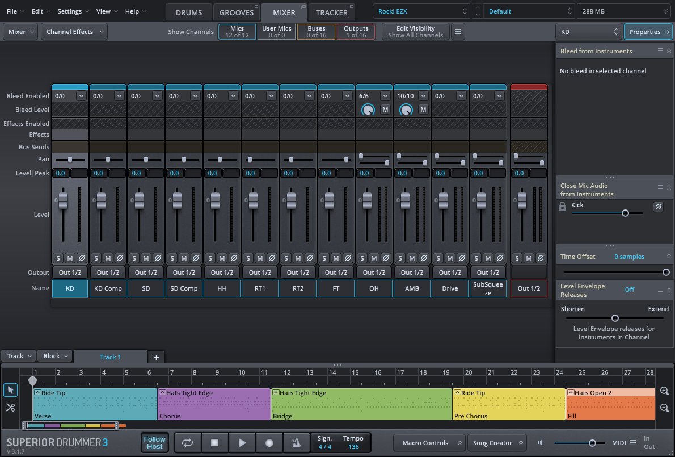
Task: Click the lock icon beside Kick
Action: coord(563,207)
